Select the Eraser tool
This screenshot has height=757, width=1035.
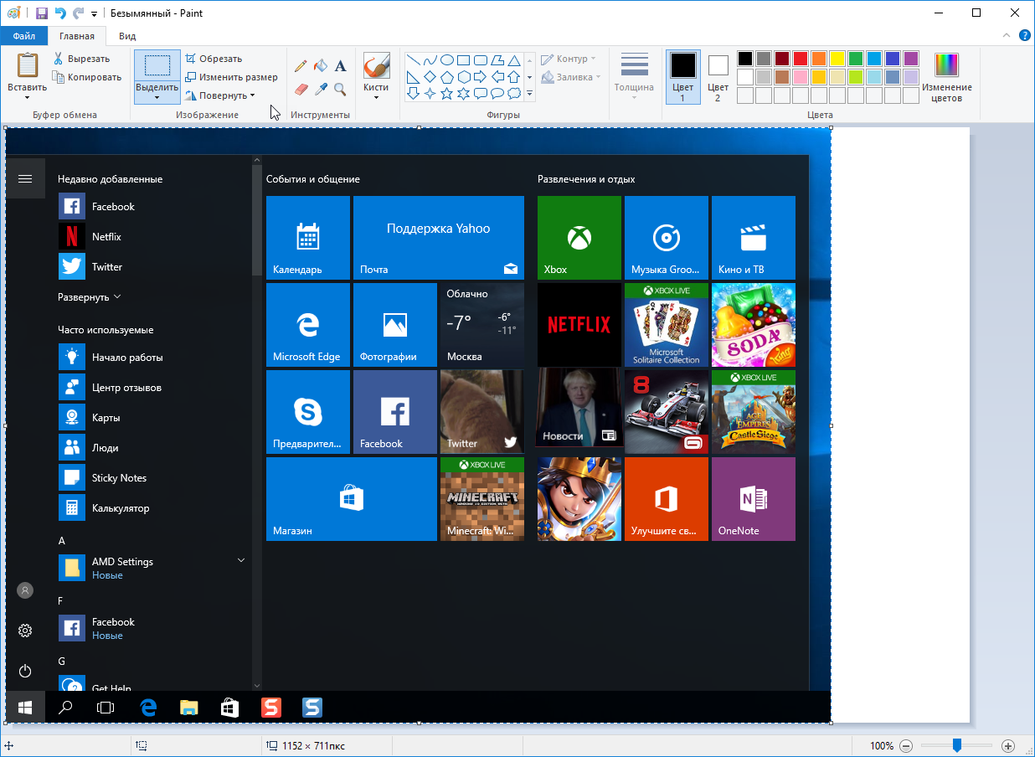[x=302, y=89]
